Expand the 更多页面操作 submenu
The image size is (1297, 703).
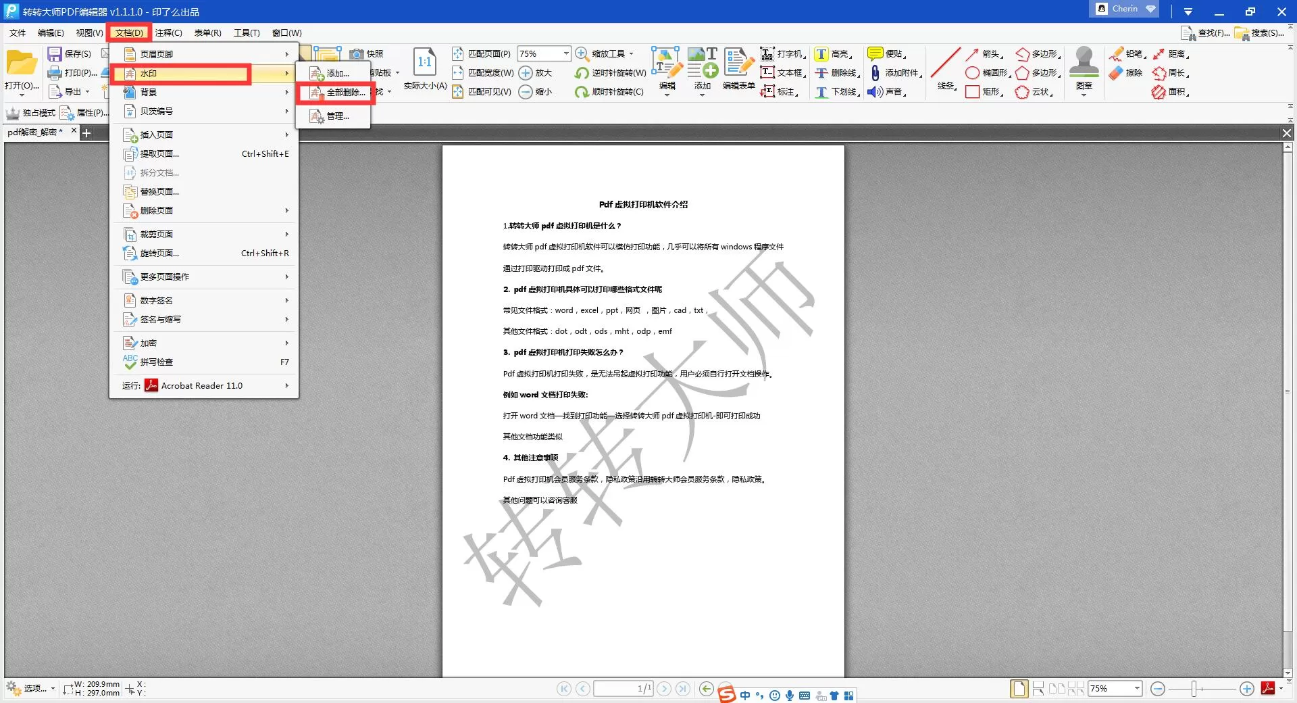pyautogui.click(x=204, y=276)
